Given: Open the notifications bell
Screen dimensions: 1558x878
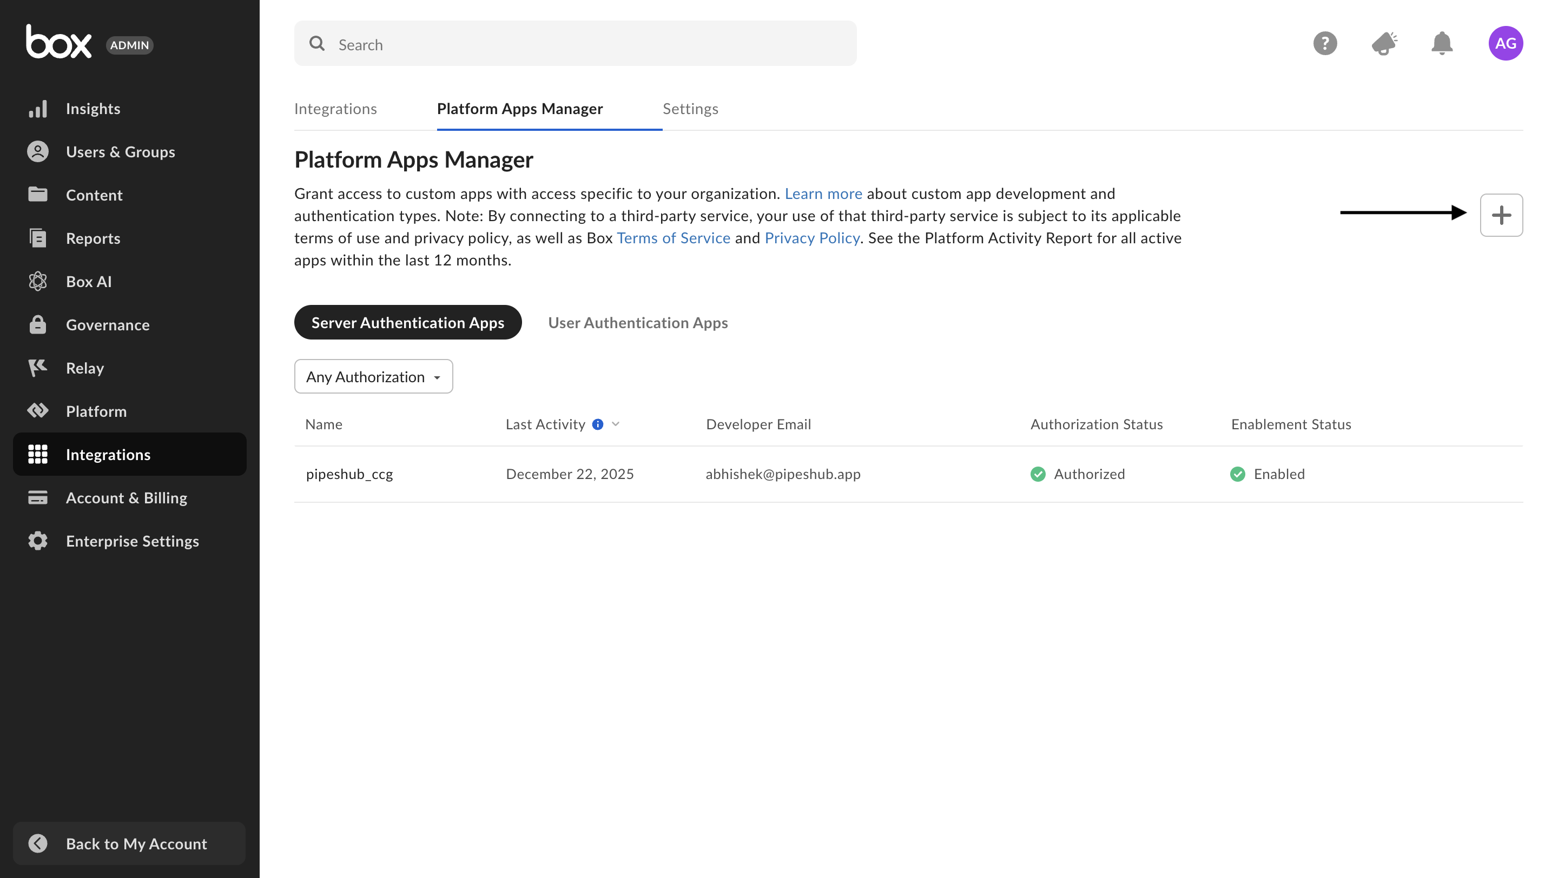Looking at the screenshot, I should [1442, 43].
